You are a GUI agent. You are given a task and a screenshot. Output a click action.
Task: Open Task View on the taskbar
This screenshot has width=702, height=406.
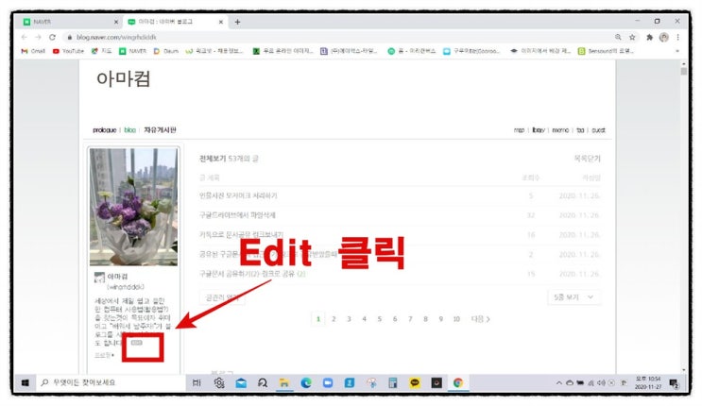197,382
